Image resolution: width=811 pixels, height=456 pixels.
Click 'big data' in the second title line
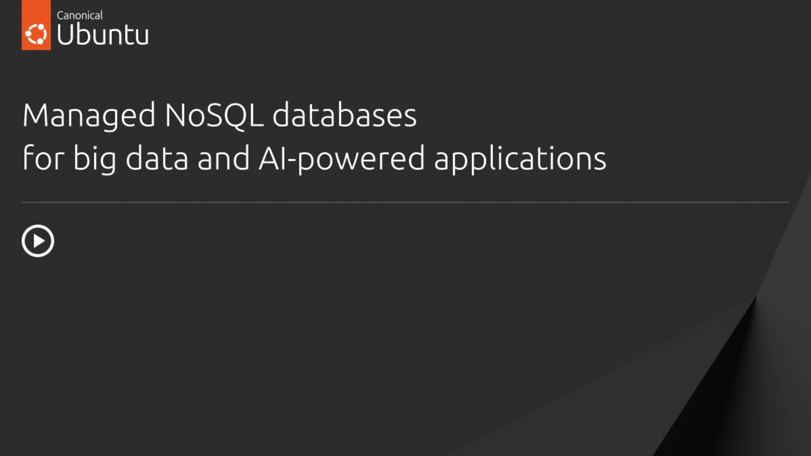130,159
